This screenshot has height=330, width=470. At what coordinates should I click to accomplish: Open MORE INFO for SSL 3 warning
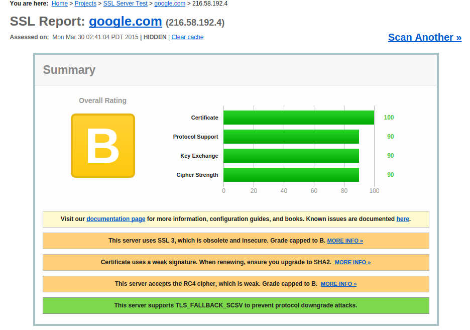pyautogui.click(x=344, y=241)
